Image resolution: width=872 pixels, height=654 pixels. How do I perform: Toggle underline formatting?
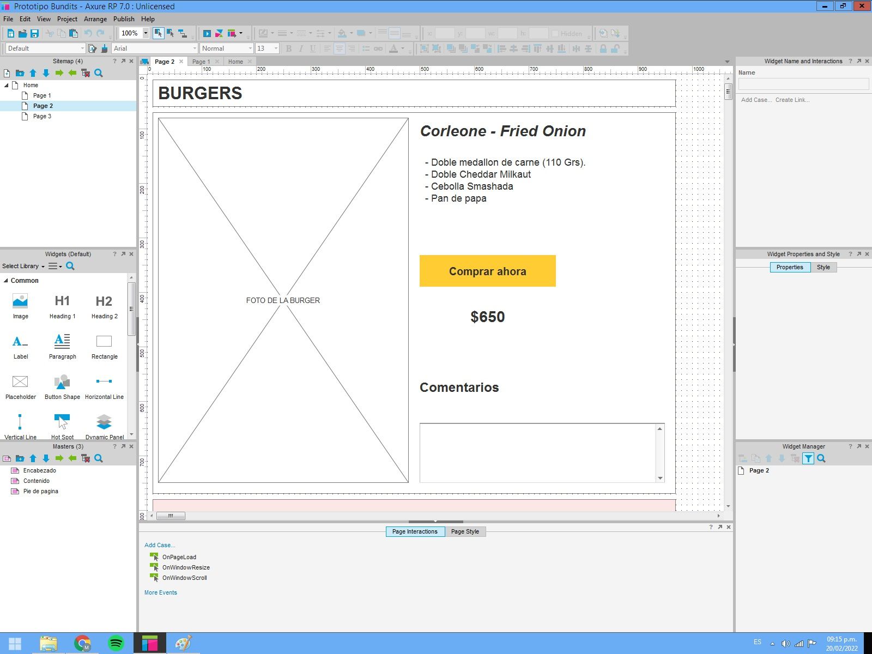tap(312, 49)
